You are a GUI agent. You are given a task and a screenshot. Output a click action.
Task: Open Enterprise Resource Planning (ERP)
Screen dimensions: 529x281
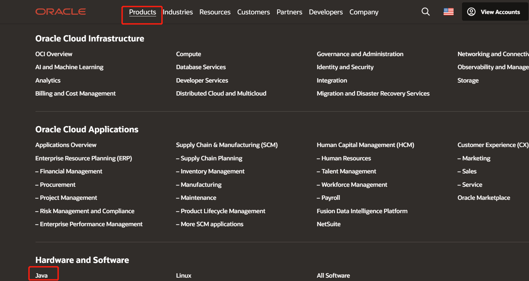click(x=84, y=158)
